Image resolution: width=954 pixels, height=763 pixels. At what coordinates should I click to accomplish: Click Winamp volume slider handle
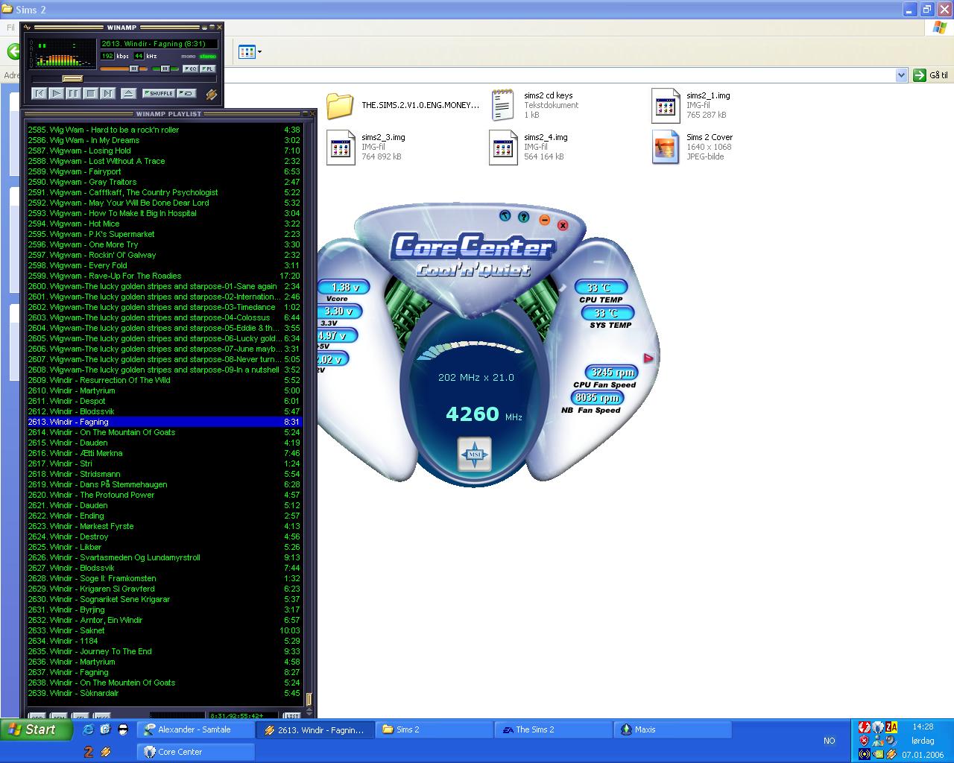click(134, 69)
